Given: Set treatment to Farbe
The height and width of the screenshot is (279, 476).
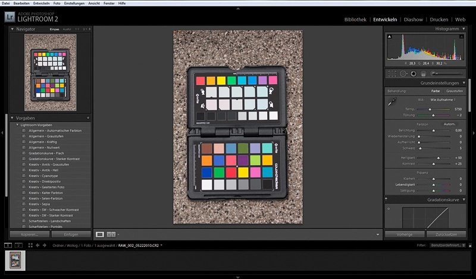Looking at the screenshot, I should [x=436, y=91].
